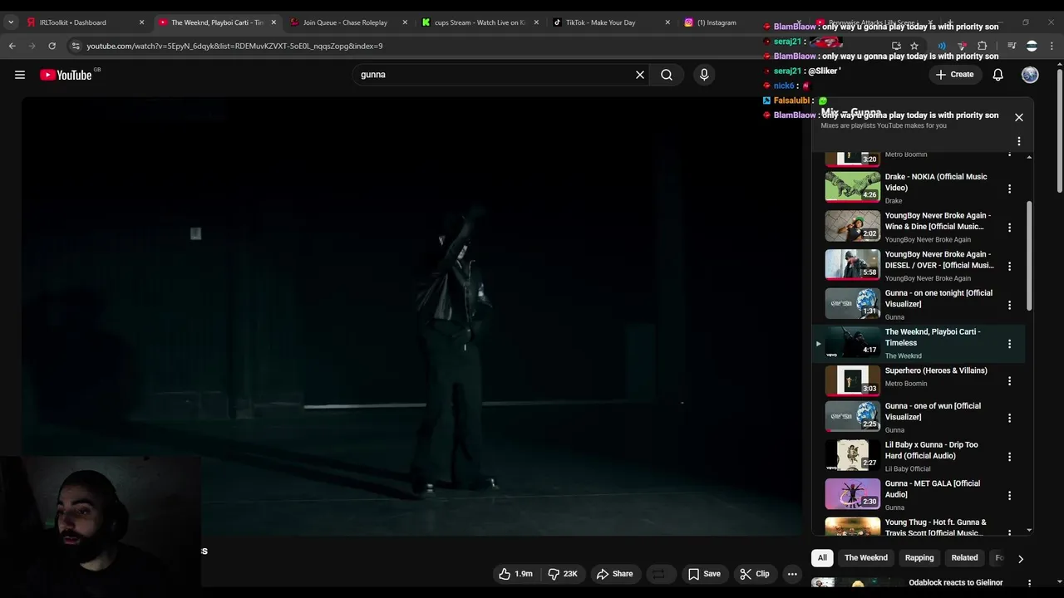Click the browser address bar URL
The image size is (1064, 598).
tap(234, 46)
